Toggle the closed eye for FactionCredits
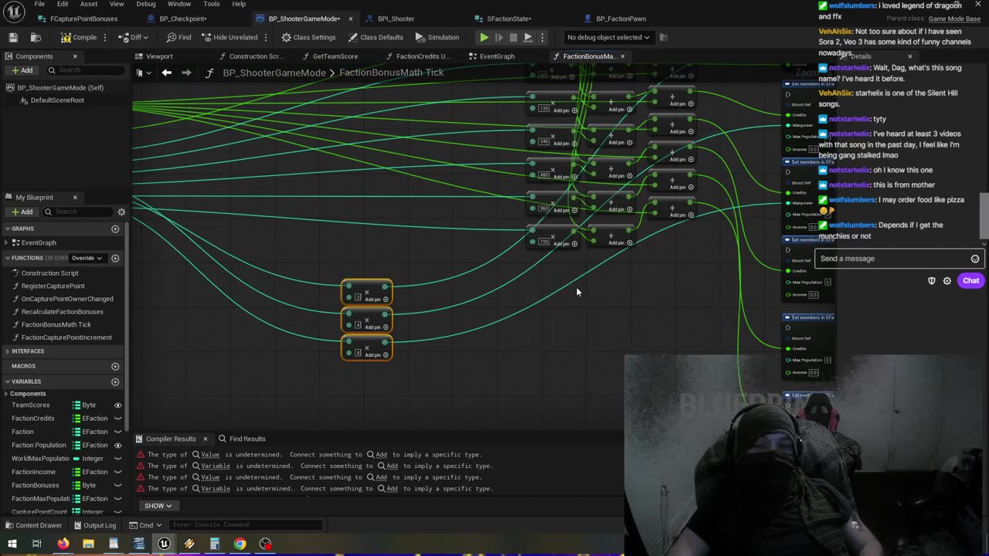Image resolution: width=989 pixels, height=556 pixels. pyautogui.click(x=117, y=419)
